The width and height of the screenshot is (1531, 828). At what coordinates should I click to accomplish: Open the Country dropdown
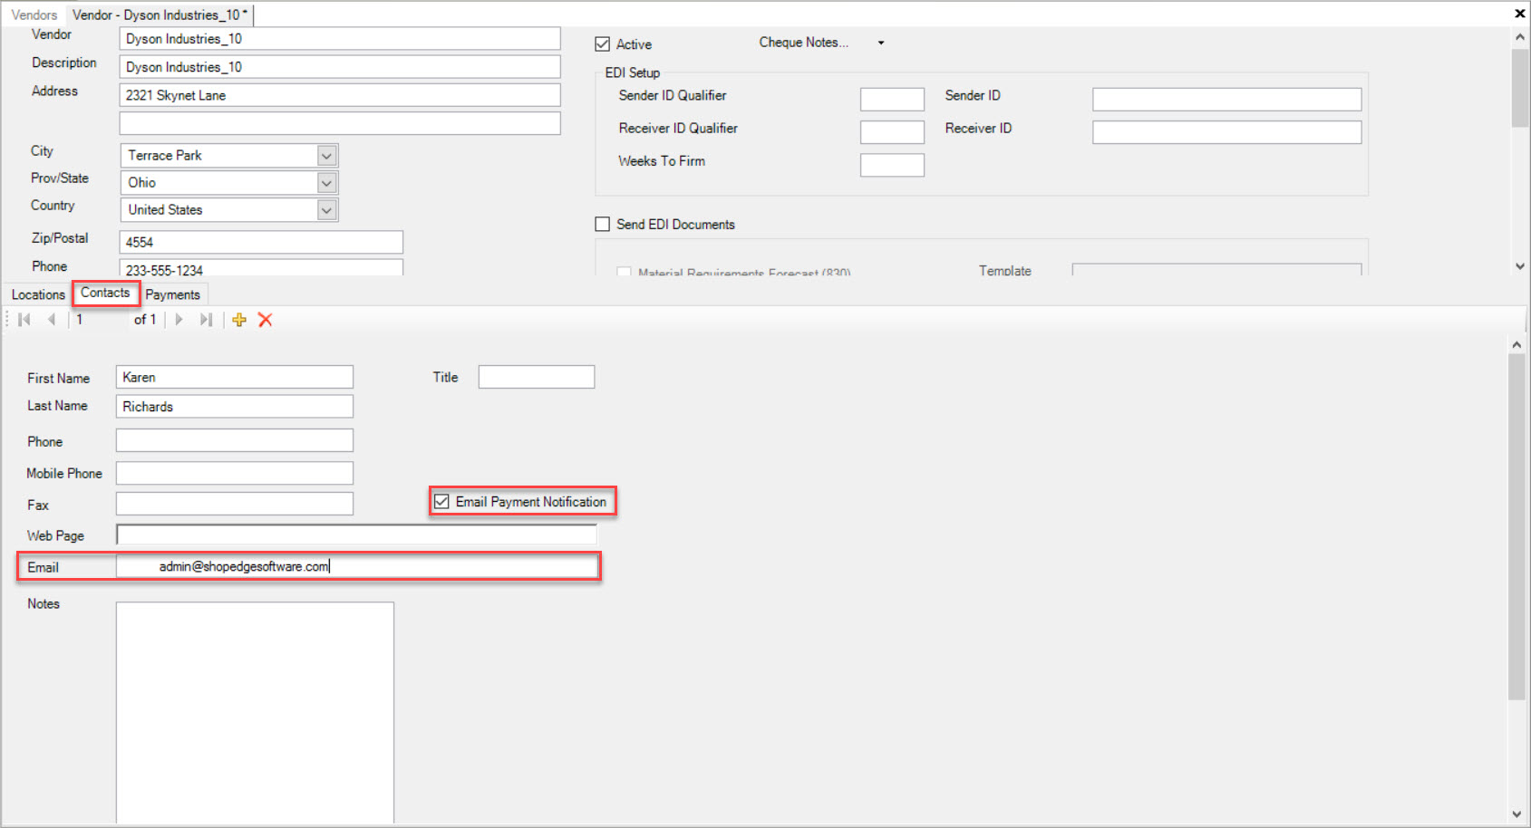(327, 210)
